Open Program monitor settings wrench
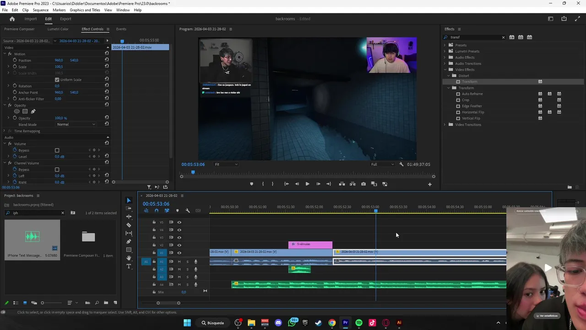 402,164
